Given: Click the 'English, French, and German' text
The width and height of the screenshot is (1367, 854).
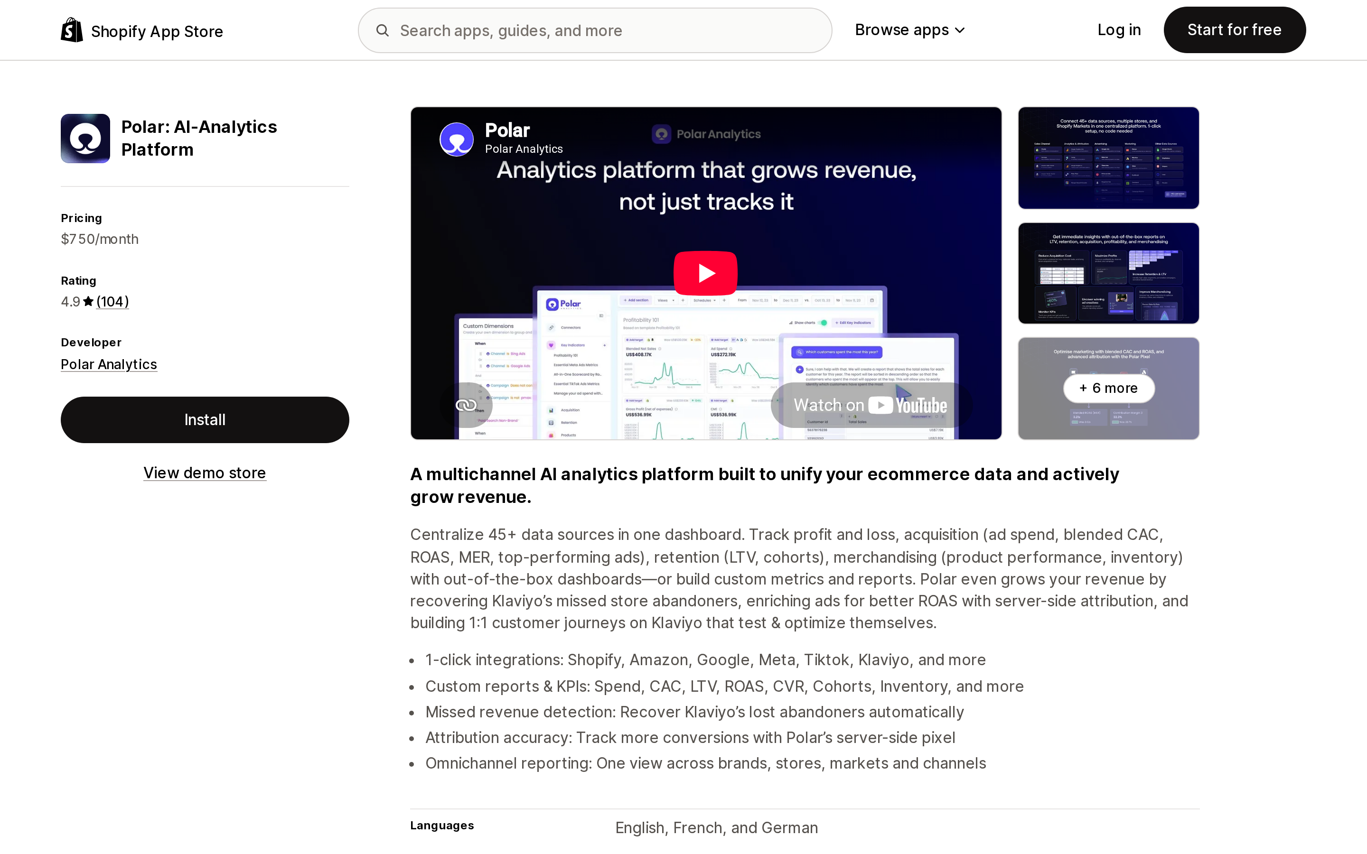Looking at the screenshot, I should coord(716,827).
